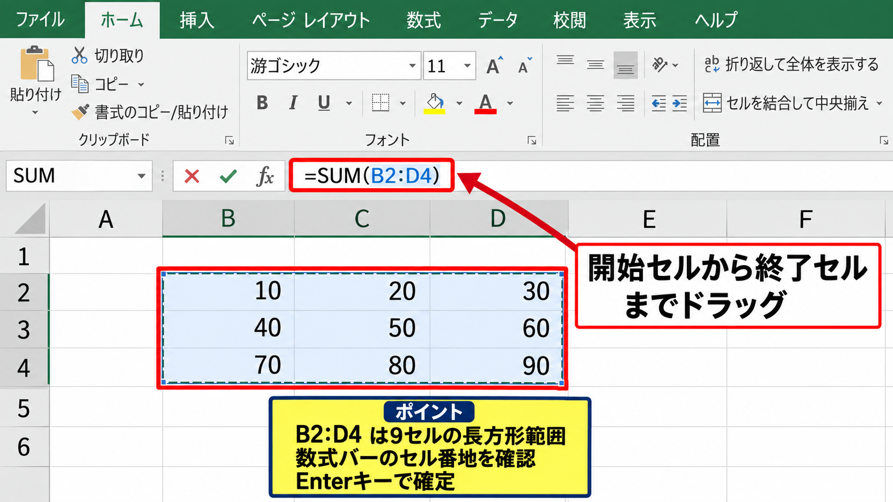Align text right icon

point(625,102)
